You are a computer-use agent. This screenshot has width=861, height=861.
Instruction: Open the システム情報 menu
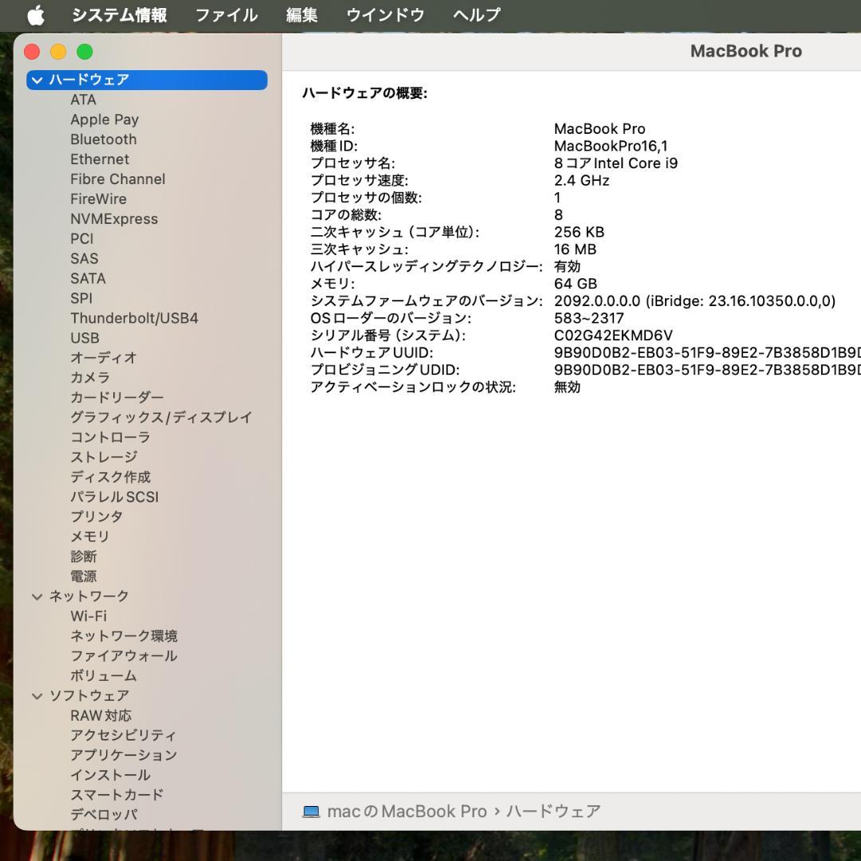118,14
